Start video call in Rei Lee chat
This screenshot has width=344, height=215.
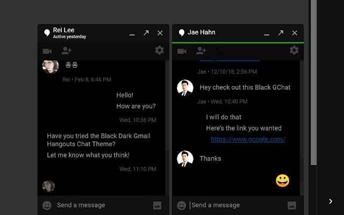coord(47,52)
